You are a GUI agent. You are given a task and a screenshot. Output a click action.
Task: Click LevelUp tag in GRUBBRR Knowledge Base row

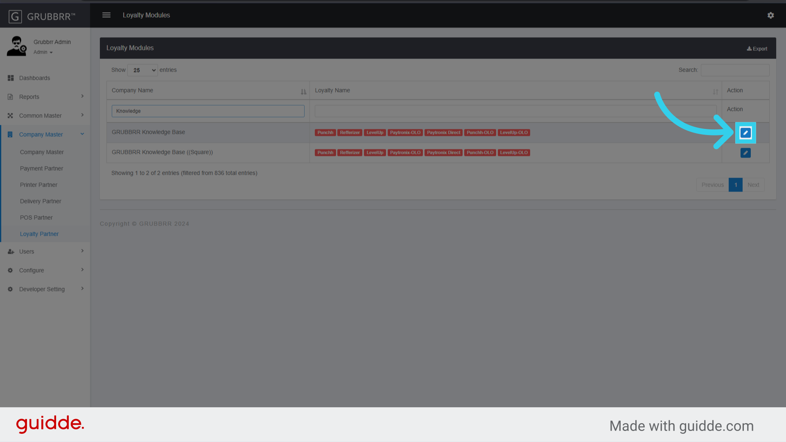pos(375,133)
